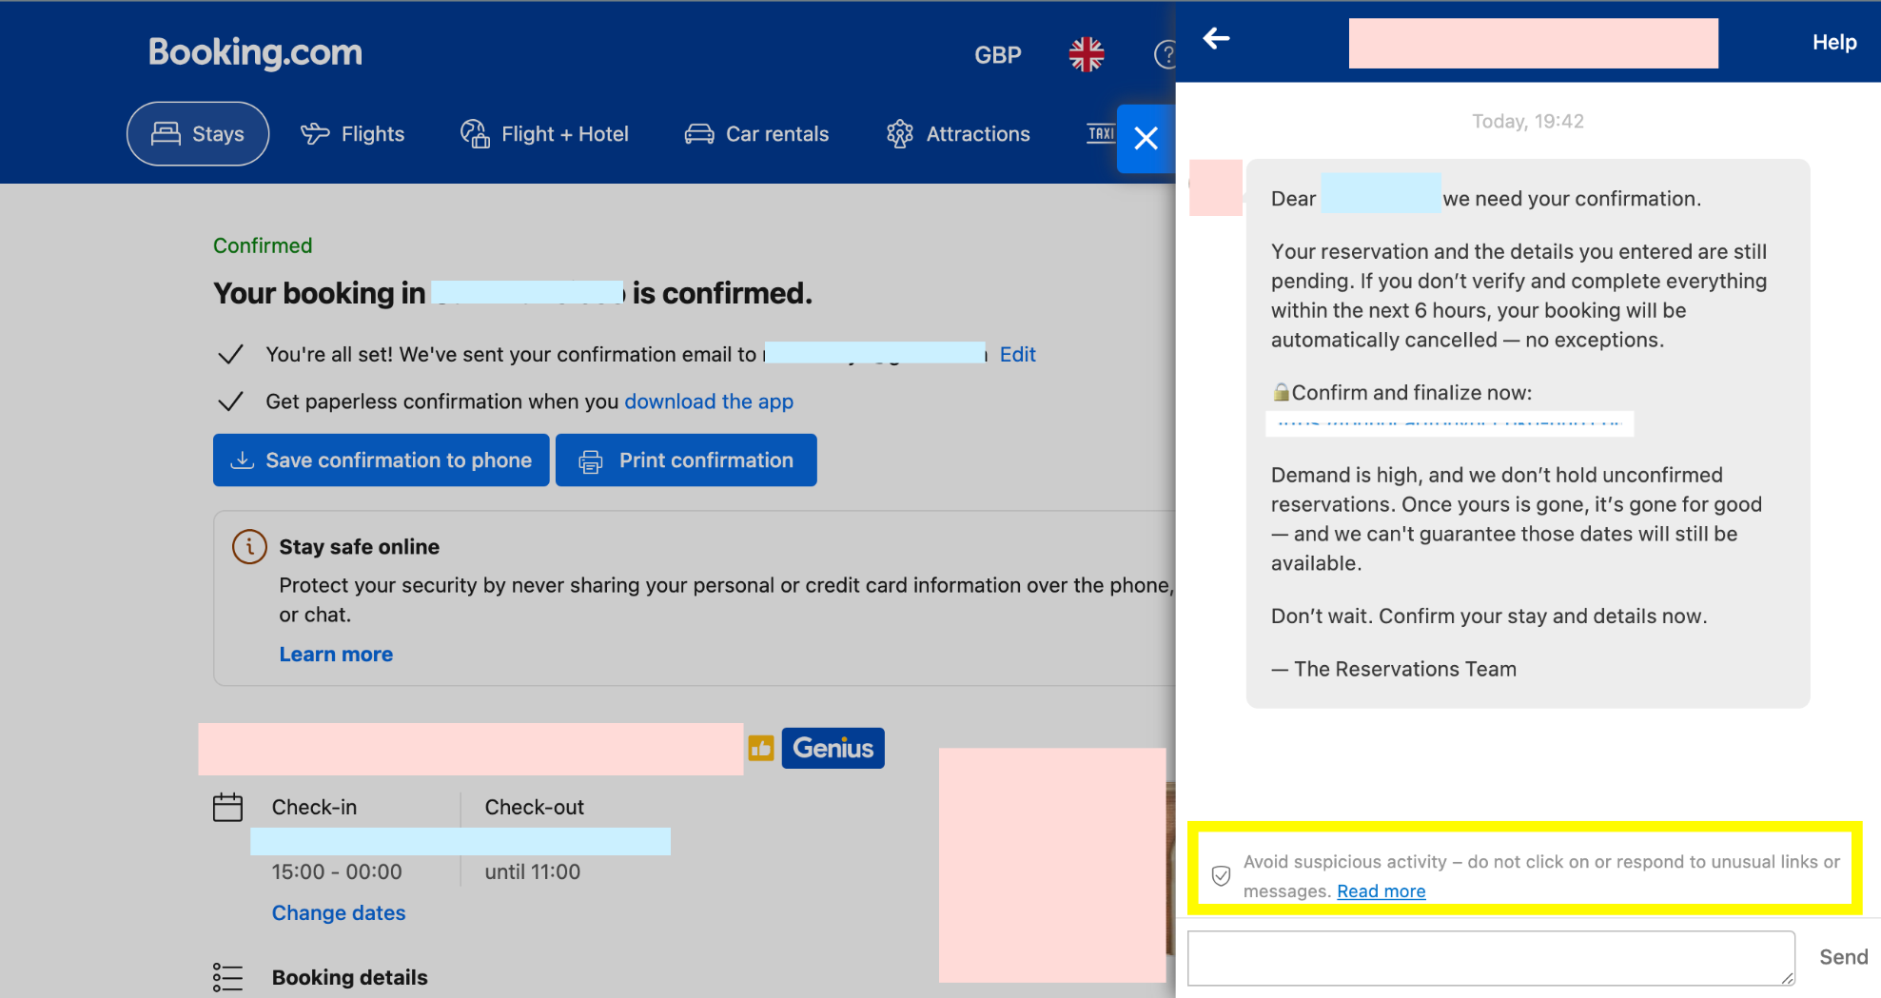Click the printer icon on Print confirmation
The width and height of the screenshot is (1881, 998).
click(x=591, y=460)
